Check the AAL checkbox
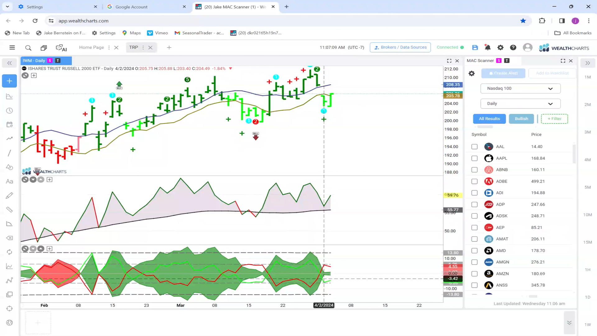Image resolution: width=597 pixels, height=336 pixels. [x=474, y=147]
